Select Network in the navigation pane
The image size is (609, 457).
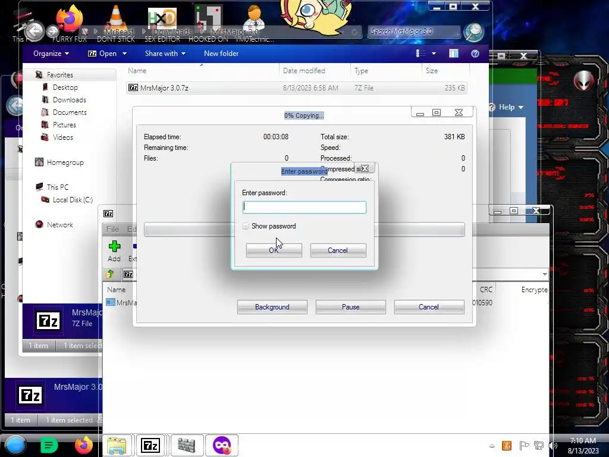tap(59, 224)
